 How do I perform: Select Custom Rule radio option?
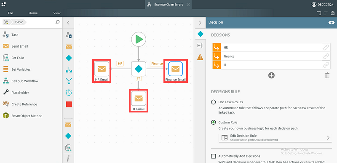(x=214, y=123)
